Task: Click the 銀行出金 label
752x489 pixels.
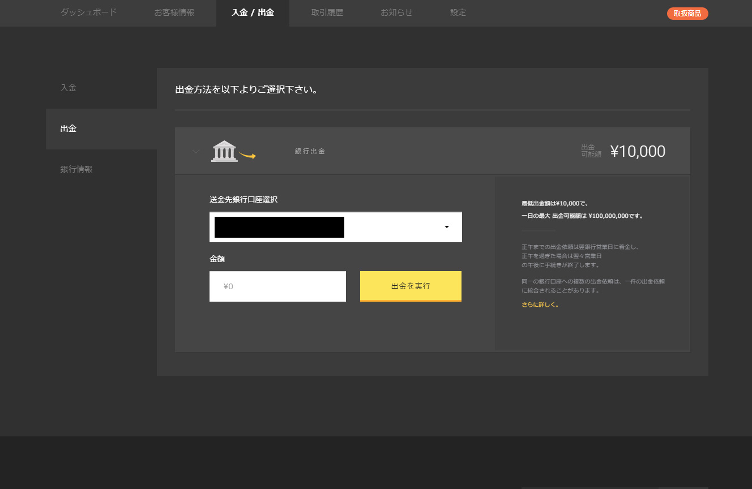Action: pos(310,152)
